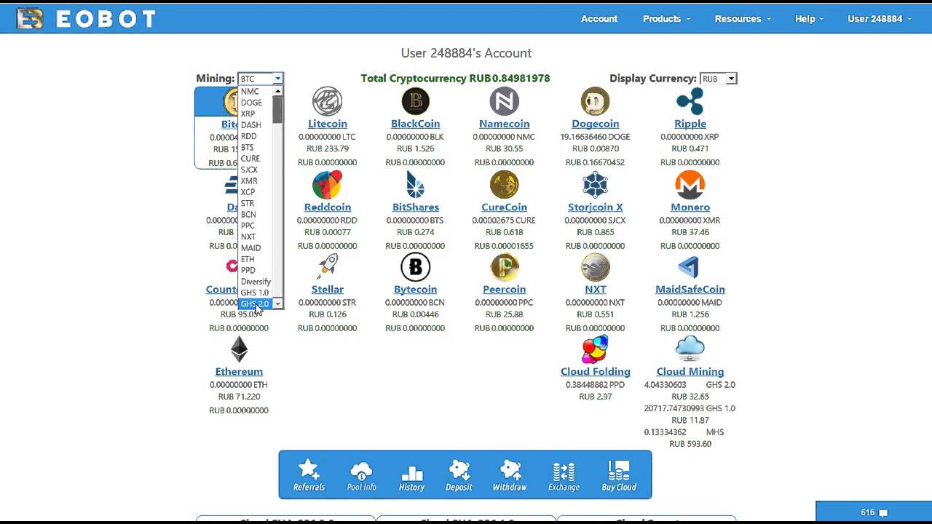Select GHS 2.0 in the mining list
This screenshot has width=932, height=524.
click(256, 303)
